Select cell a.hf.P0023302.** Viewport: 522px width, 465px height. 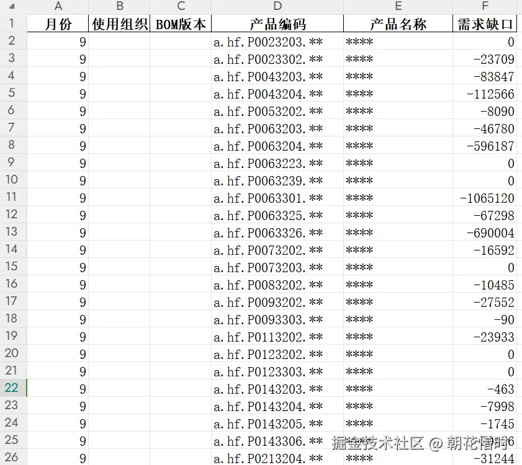(277, 58)
